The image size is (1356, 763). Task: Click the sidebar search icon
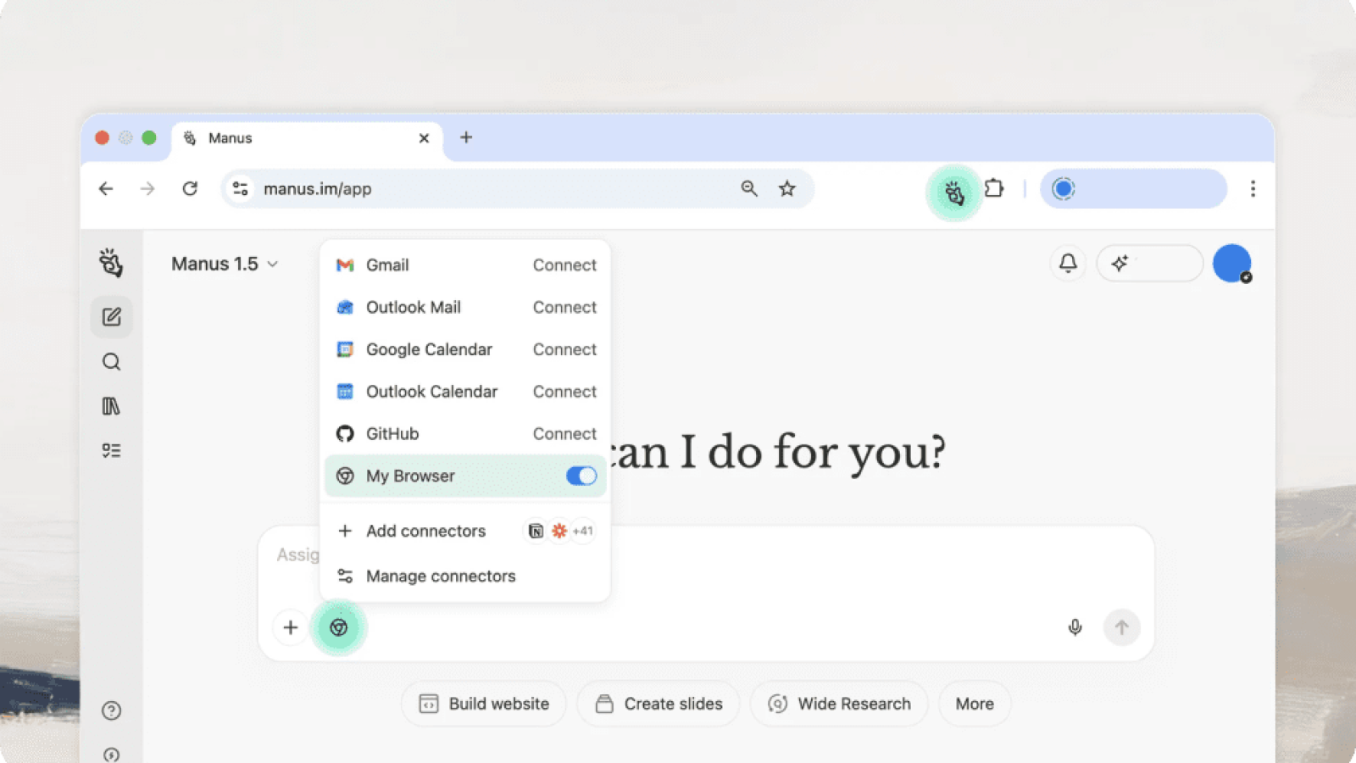coord(111,362)
